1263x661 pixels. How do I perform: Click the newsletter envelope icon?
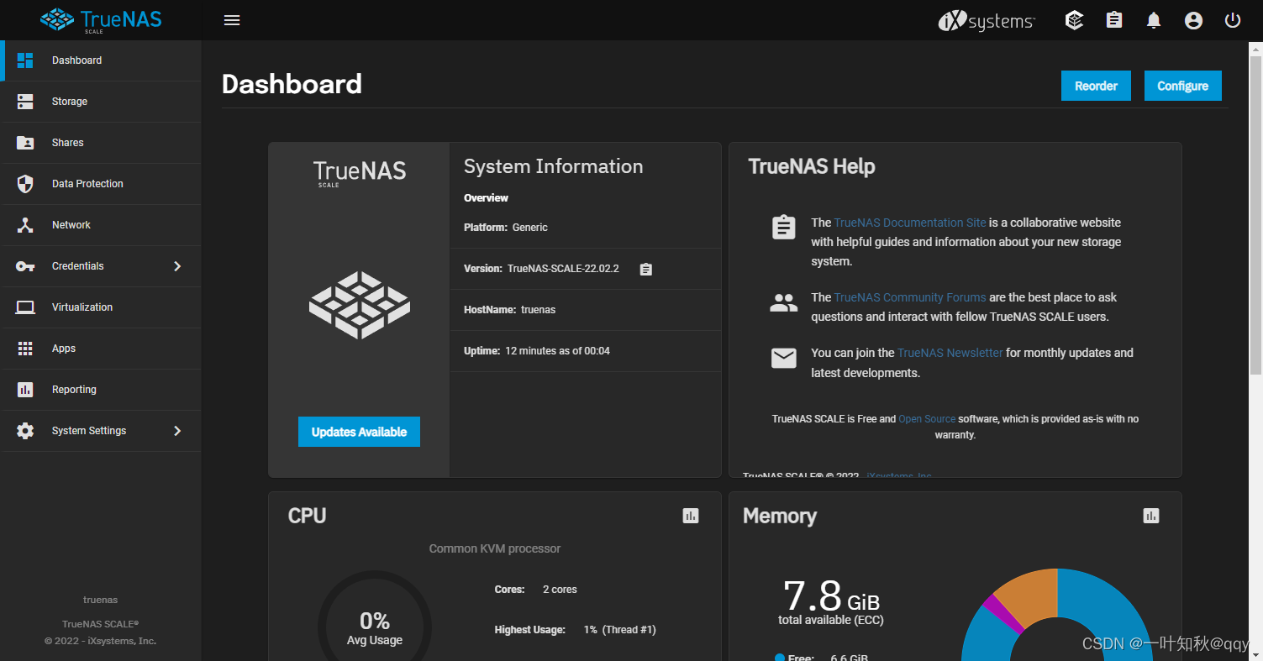pos(783,359)
